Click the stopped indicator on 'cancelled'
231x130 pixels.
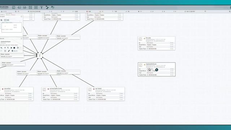[x=3, y=89]
